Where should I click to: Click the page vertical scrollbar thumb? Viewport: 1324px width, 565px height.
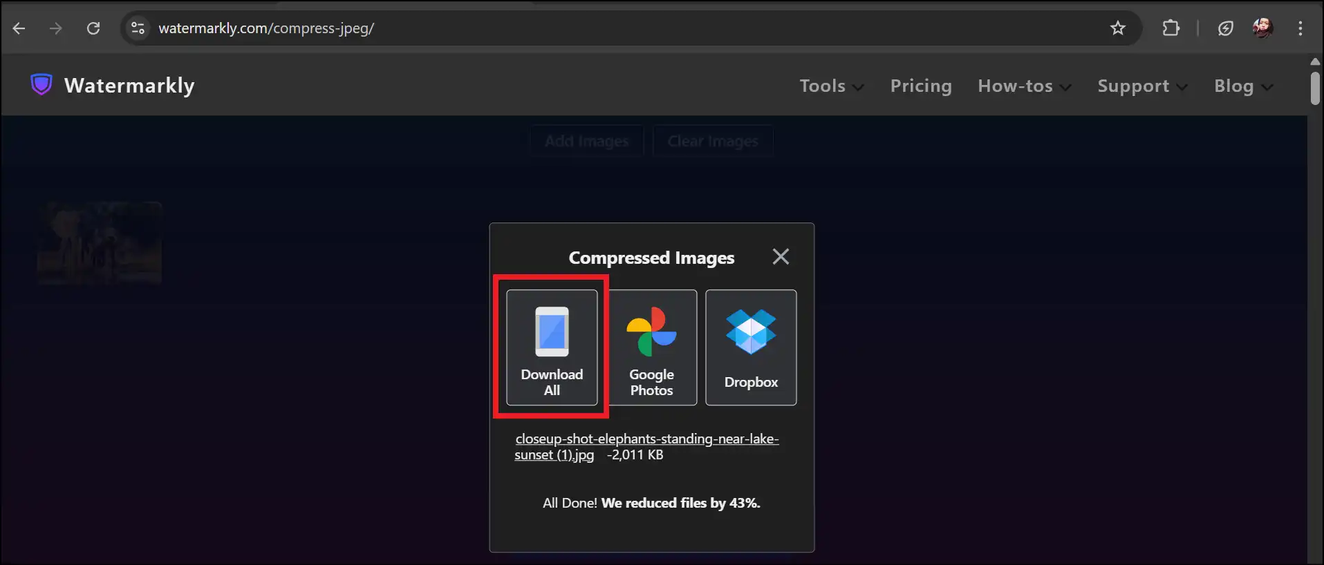point(1315,87)
